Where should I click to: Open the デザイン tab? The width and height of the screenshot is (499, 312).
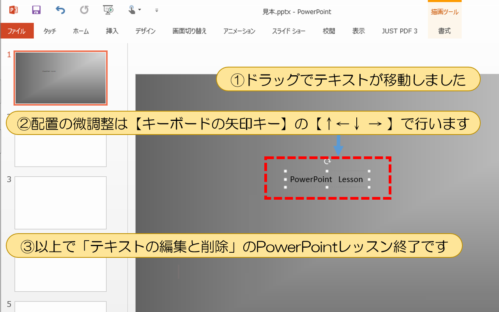(145, 31)
